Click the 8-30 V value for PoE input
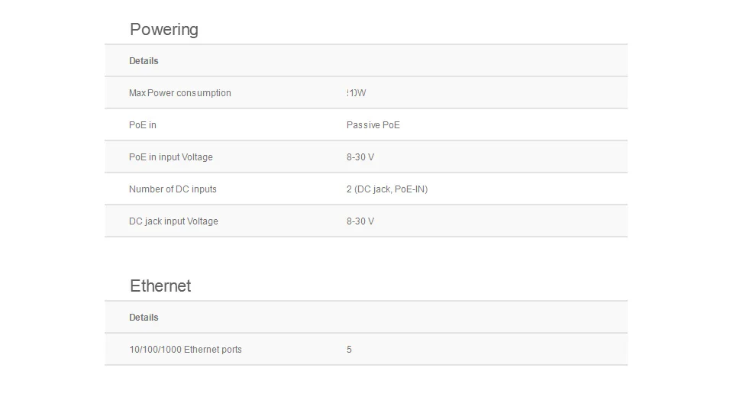733x397 pixels. point(360,157)
